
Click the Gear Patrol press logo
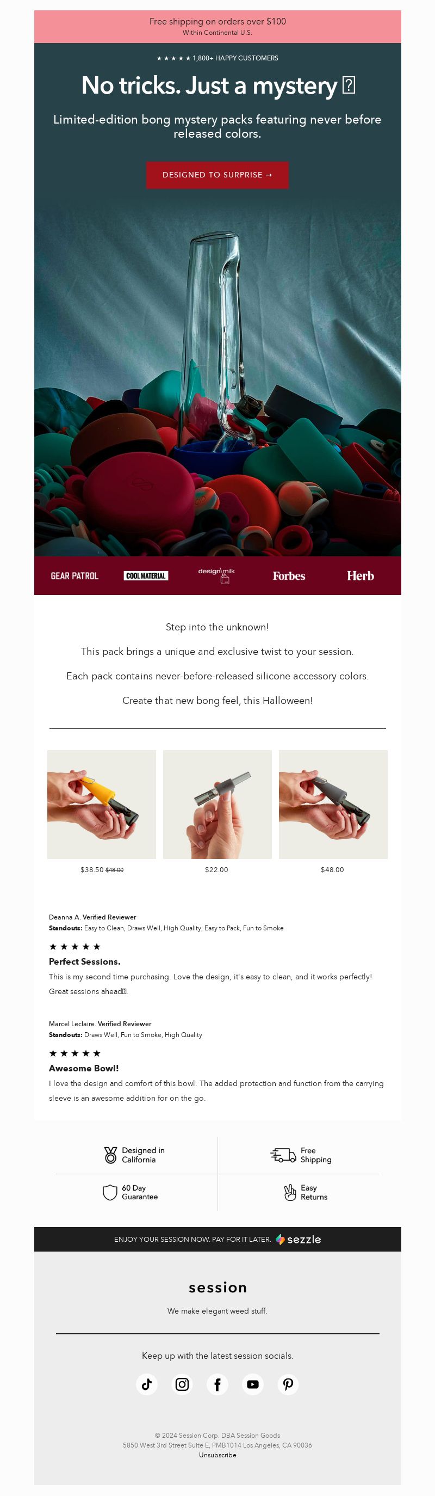(x=75, y=575)
